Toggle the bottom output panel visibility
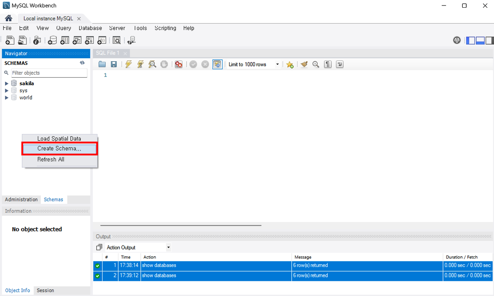Image resolution: width=494 pixels, height=296 pixels. tap(480, 40)
